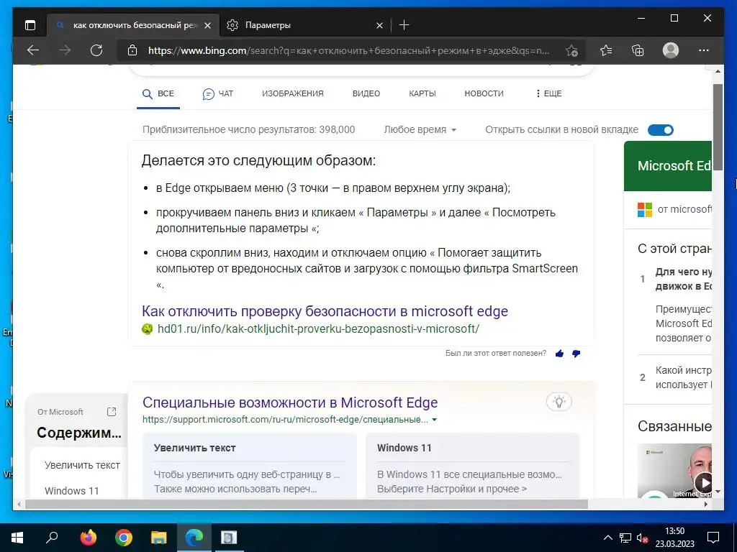Open the network status tray icon
This screenshot has width=737, height=552.
625,538
